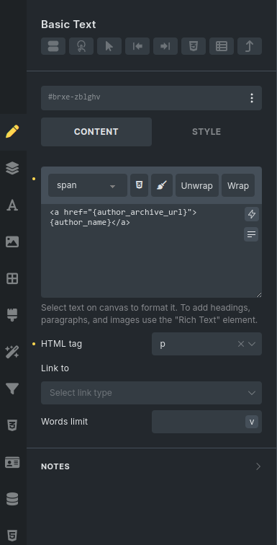Click the funnel filter sidebar icon
This screenshot has height=545, width=277.
coord(12,389)
